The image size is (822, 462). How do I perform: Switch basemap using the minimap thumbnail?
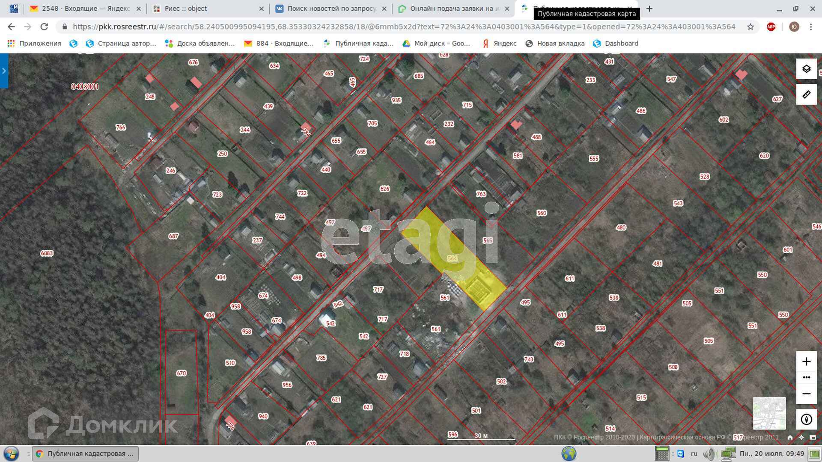[x=769, y=413]
